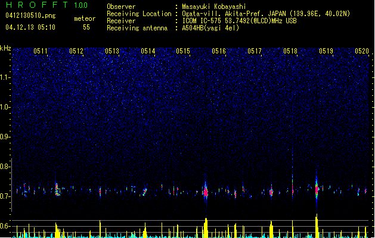
Task: Click the 0519 time marker
Action: [x=326, y=51]
